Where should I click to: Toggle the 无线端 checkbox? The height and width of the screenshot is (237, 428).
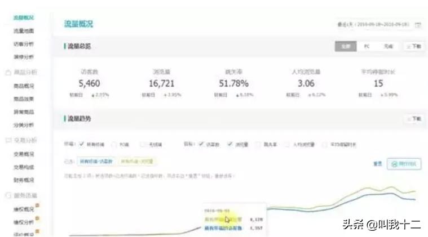pos(143,144)
